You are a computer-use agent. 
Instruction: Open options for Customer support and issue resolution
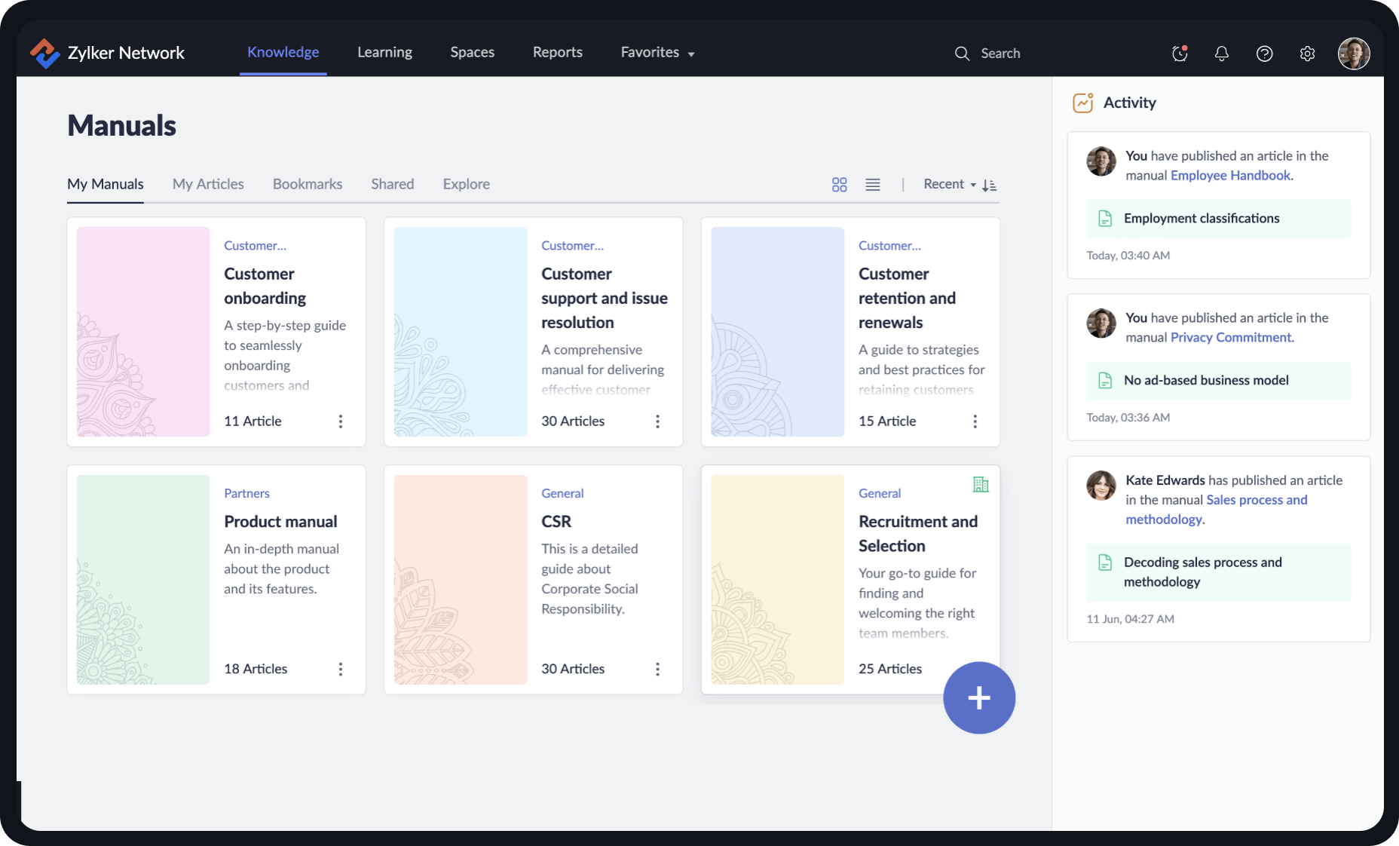point(658,421)
